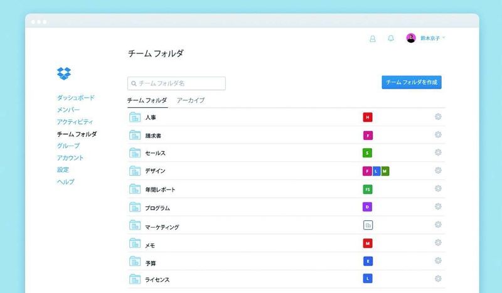502x293 pixels.
Task: Select the purple D badge on プログラム
Action: tap(368, 207)
